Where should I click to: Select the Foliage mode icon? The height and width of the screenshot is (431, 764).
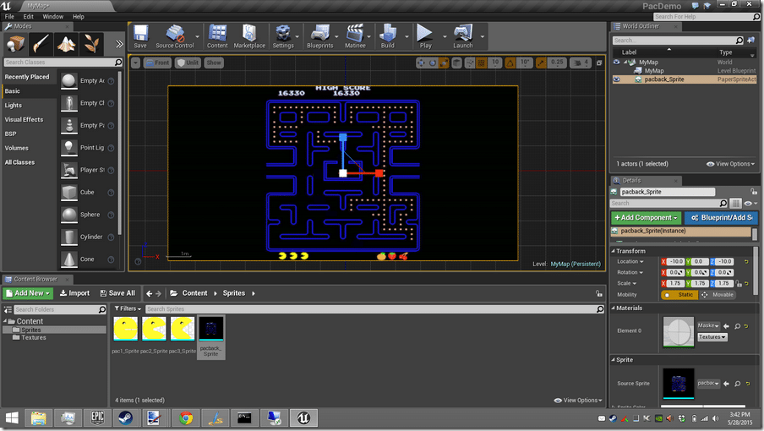(x=91, y=45)
